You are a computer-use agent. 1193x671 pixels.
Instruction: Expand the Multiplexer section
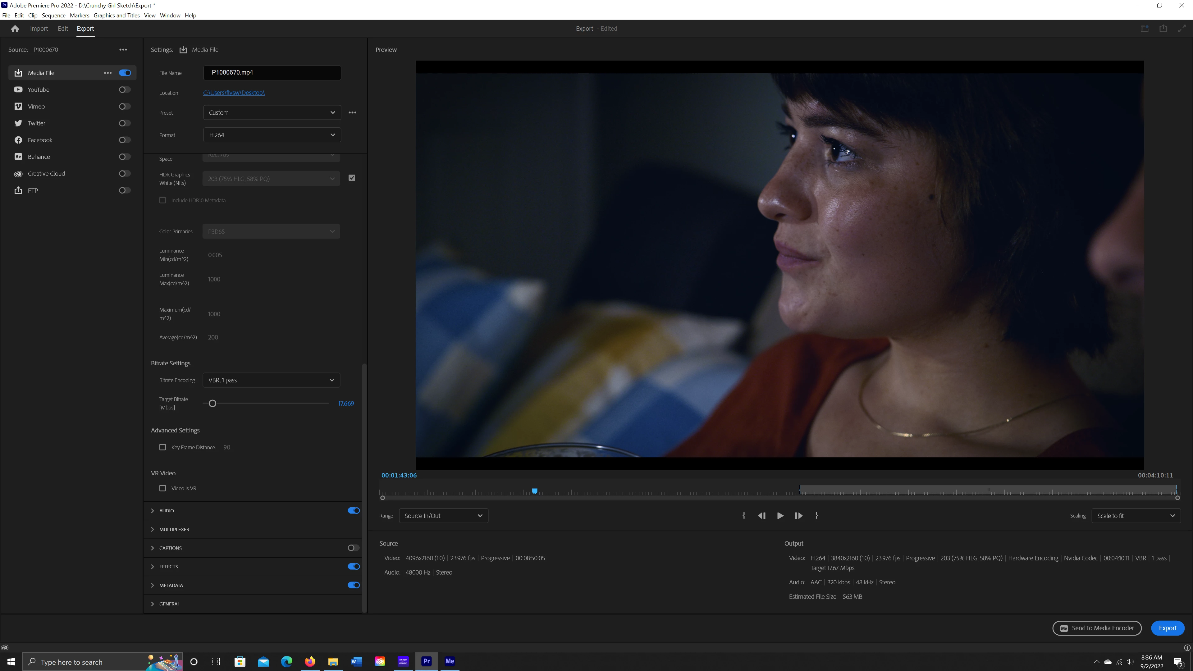tap(174, 529)
